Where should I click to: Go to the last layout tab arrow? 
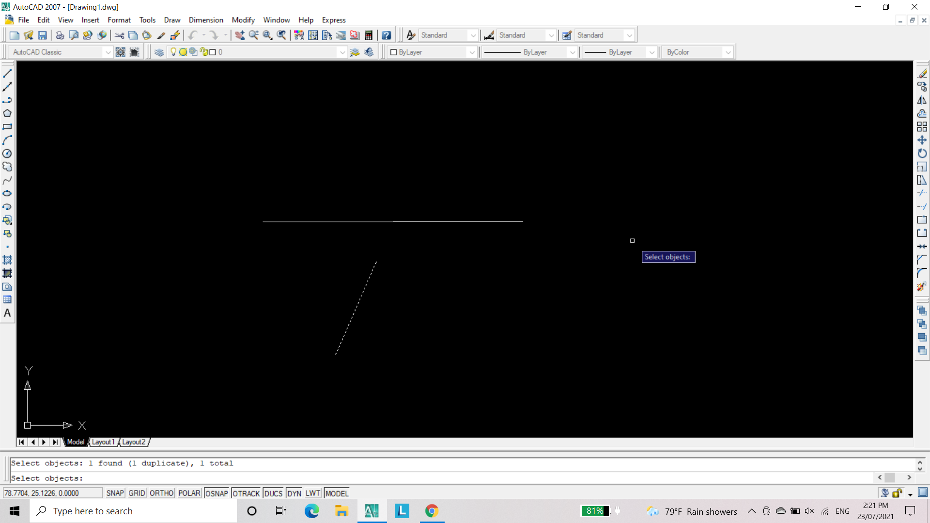(55, 442)
